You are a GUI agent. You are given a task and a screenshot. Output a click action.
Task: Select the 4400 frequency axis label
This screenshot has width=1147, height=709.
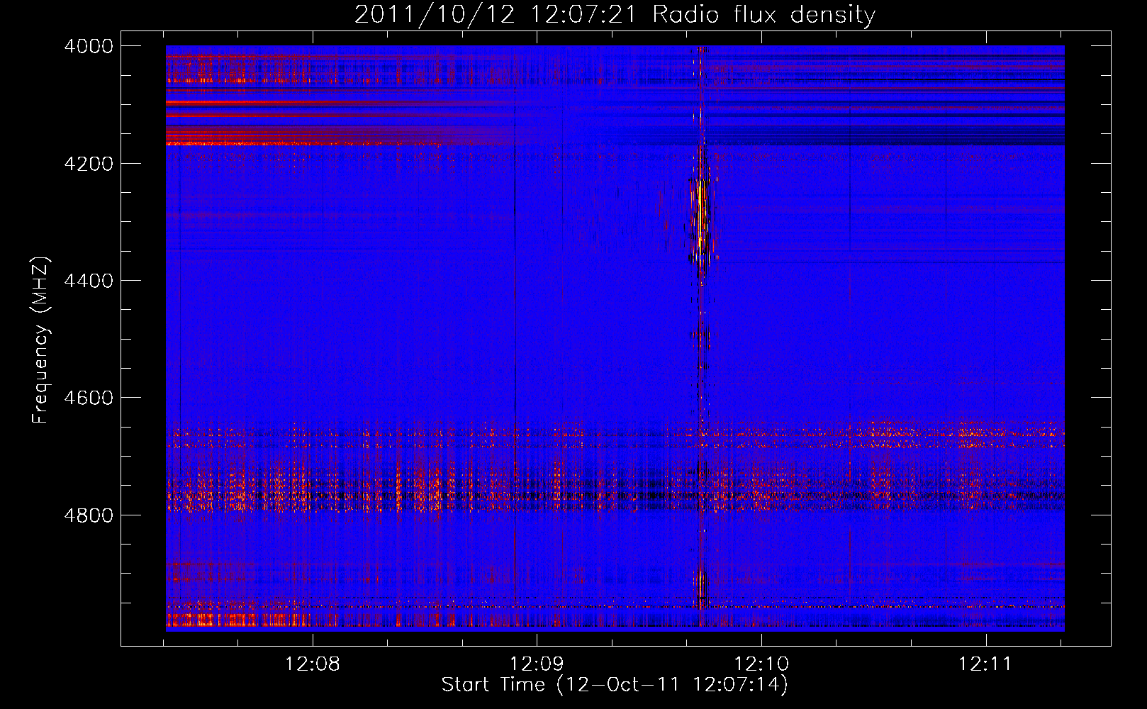[x=89, y=281]
